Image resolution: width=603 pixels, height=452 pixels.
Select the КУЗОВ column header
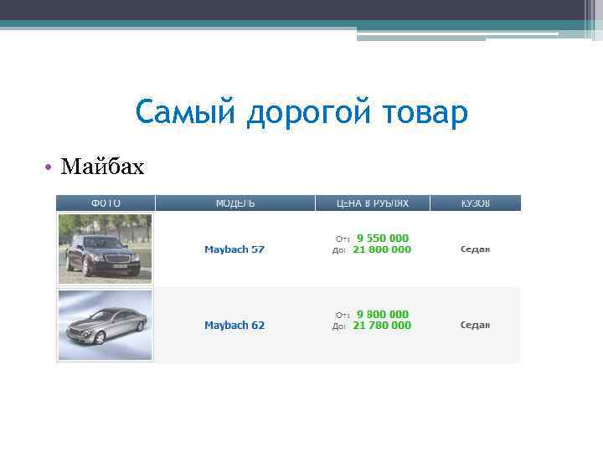[x=476, y=203]
